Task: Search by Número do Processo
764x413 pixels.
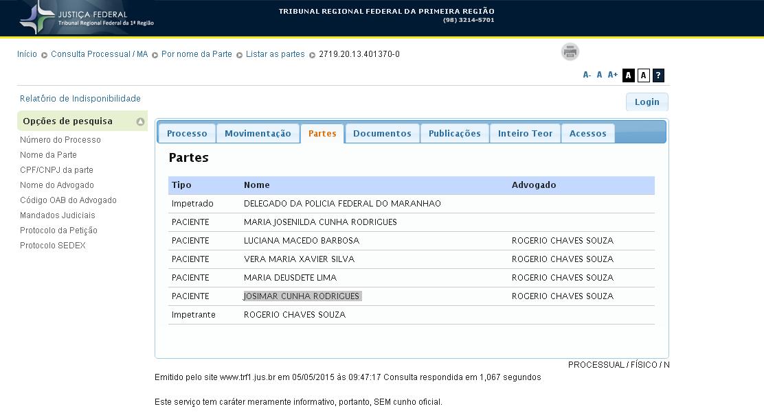Action: click(x=60, y=140)
